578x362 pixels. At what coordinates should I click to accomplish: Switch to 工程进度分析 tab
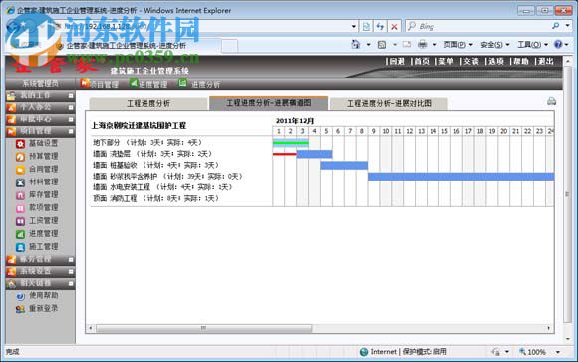[x=148, y=103]
